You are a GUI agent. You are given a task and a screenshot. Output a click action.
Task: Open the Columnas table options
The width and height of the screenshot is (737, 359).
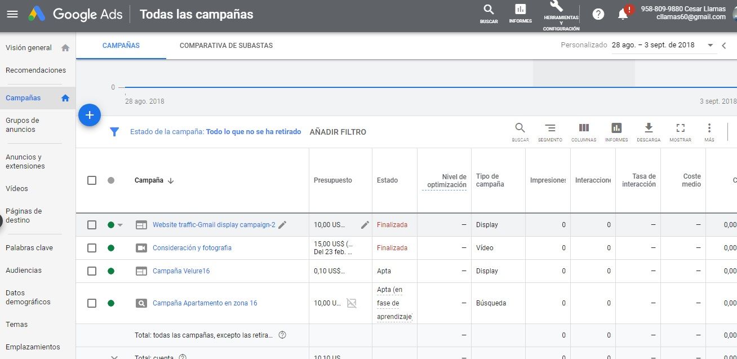[584, 128]
